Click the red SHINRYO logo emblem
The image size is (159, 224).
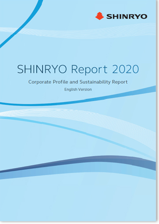99,16
